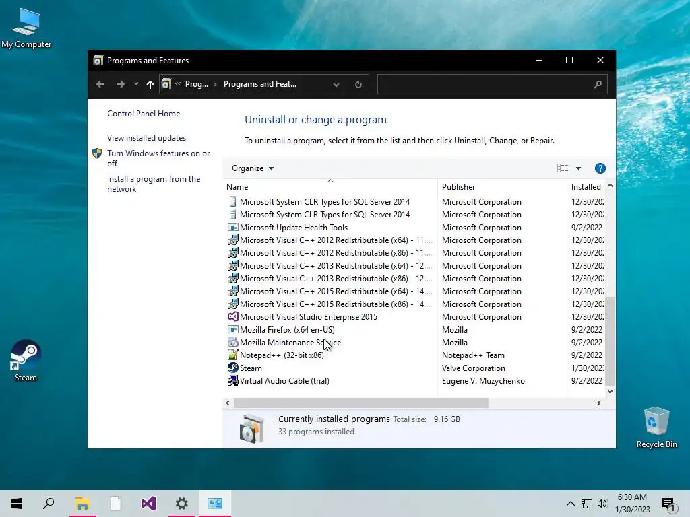Click the scroll down arrow of the list

610,391
